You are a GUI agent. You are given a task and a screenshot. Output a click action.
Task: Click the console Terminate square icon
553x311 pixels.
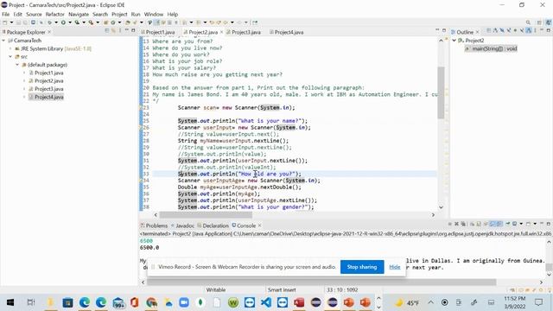pyautogui.click(x=450, y=224)
